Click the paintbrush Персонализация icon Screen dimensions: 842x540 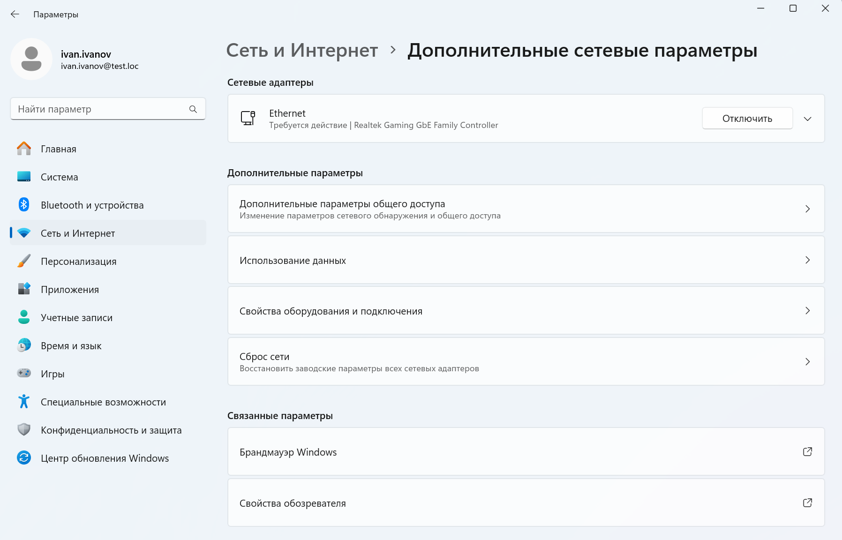[x=24, y=261]
